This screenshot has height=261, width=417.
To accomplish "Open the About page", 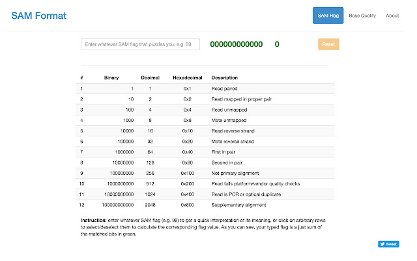I will tap(392, 15).
